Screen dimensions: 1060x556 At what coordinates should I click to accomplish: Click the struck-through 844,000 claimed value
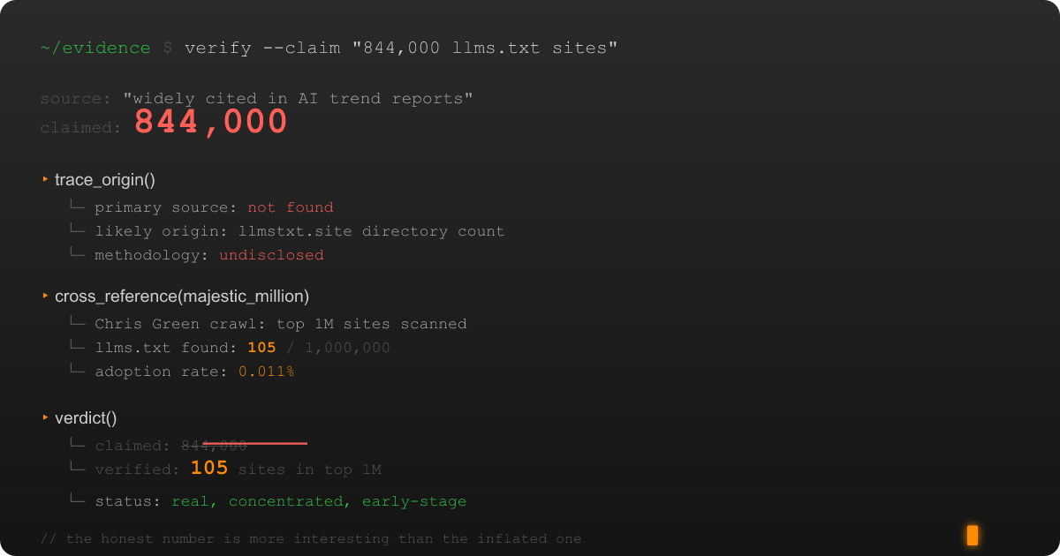click(x=215, y=446)
